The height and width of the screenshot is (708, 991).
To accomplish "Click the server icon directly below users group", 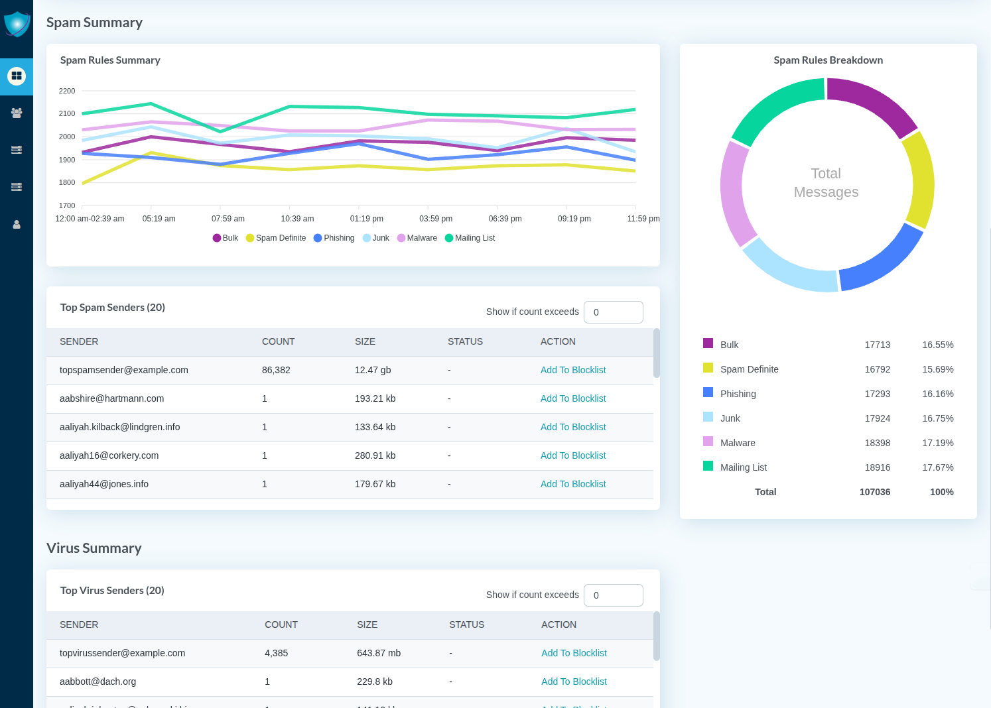I will [x=17, y=150].
